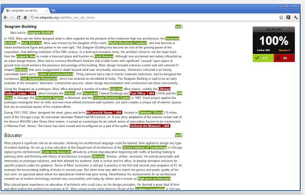
Task: Reload the Wikipedia page
Action: [x=18, y=17]
